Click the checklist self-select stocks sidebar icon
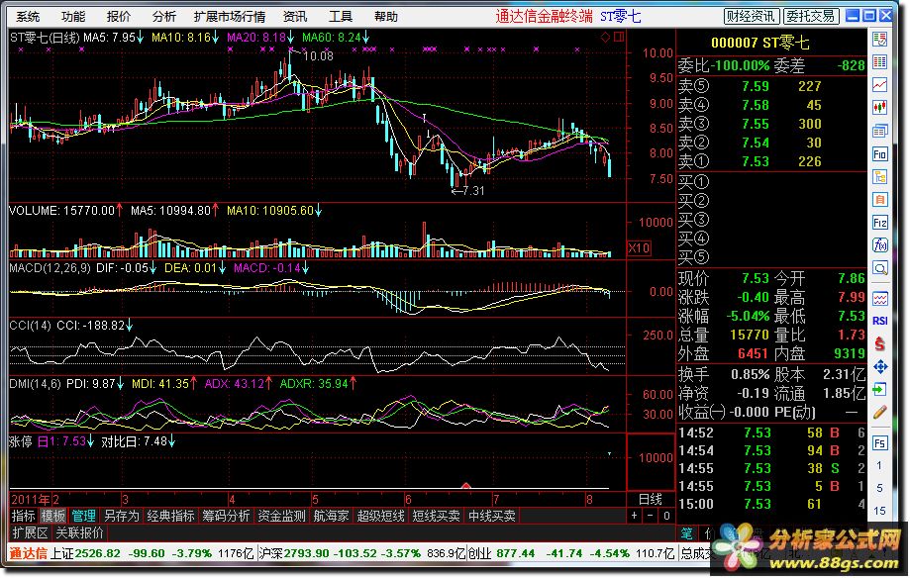Screen dimensions: 910x578 [x=880, y=39]
